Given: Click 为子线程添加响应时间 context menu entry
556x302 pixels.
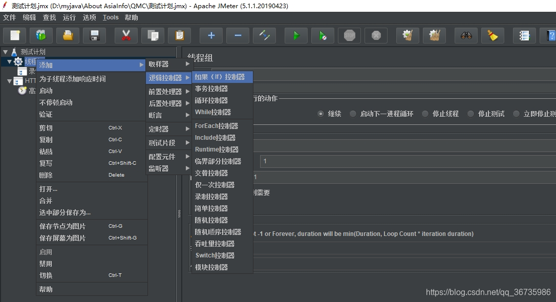Looking at the screenshot, I should (x=92, y=79).
